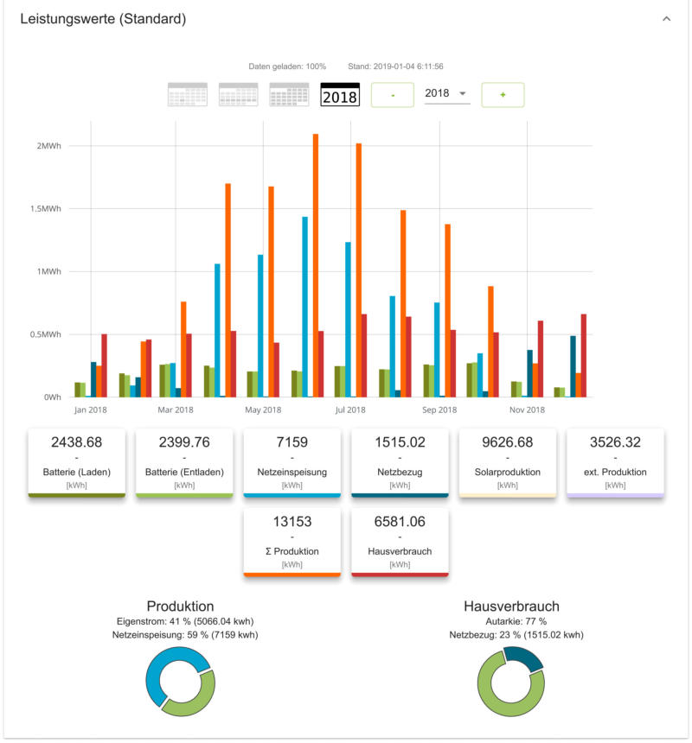Click the minus button for previous year

[393, 94]
